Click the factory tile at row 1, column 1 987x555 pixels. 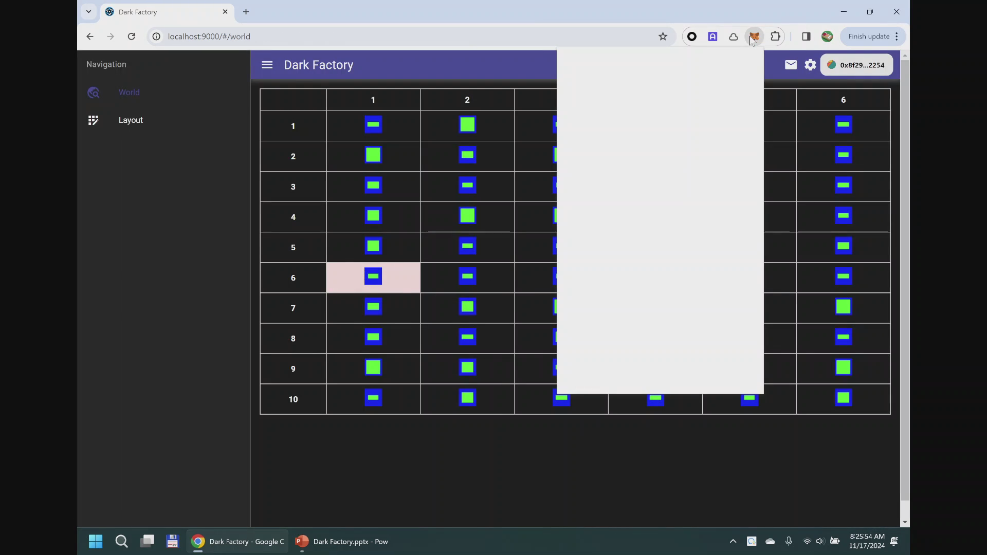click(x=373, y=125)
